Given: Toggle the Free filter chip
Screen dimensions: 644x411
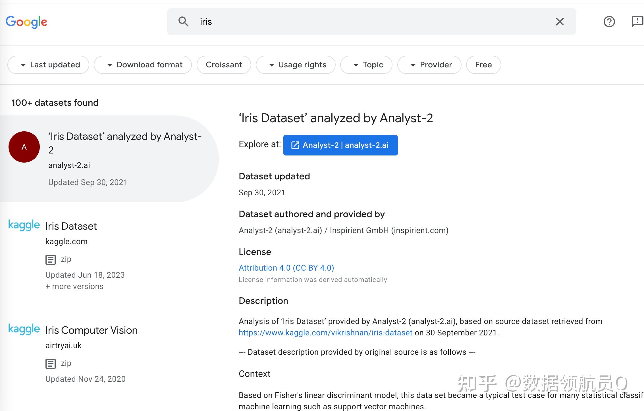Looking at the screenshot, I should [483, 65].
